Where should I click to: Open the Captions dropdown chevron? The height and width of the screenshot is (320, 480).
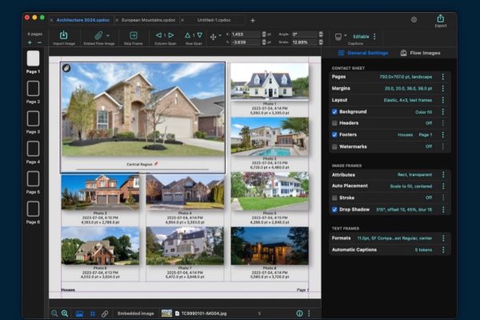tap(346, 35)
